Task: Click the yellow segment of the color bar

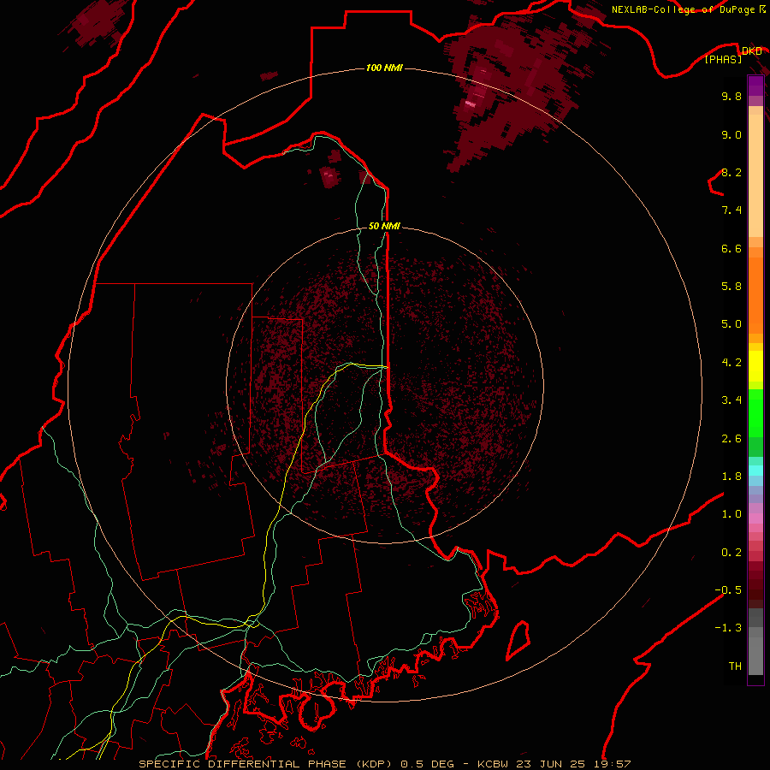Action: tap(755, 366)
